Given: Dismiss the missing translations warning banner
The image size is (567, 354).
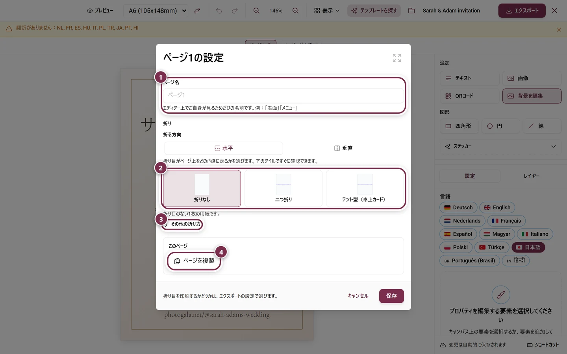Looking at the screenshot, I should coord(559,29).
